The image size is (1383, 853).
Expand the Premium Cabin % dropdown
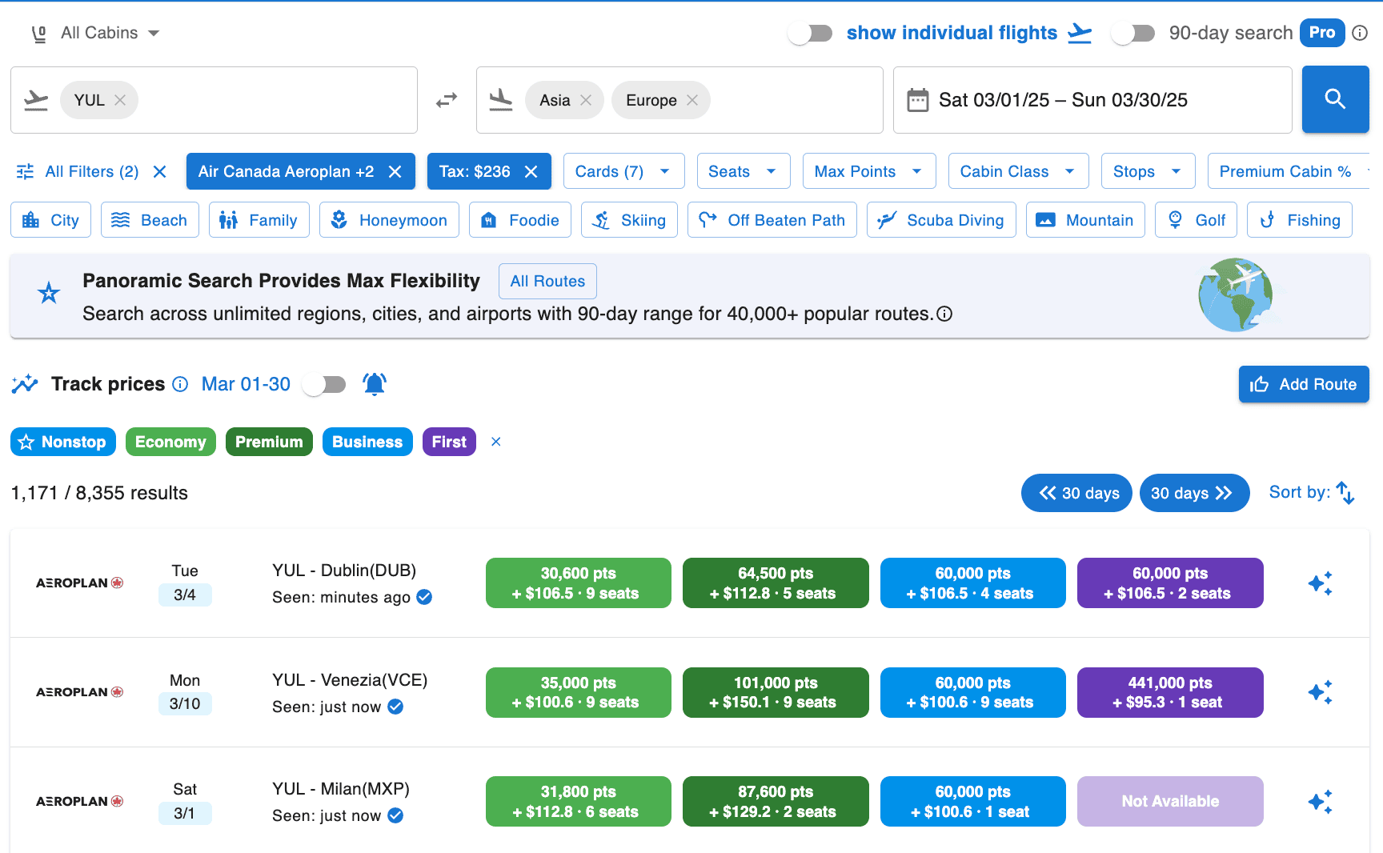pos(1289,171)
